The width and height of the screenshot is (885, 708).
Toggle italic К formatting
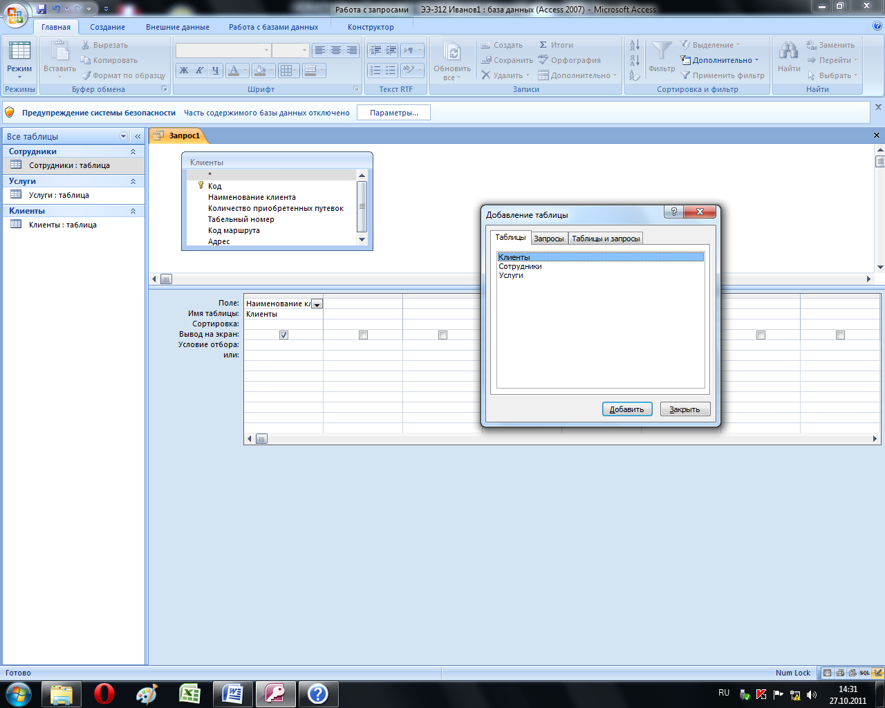pyautogui.click(x=200, y=70)
